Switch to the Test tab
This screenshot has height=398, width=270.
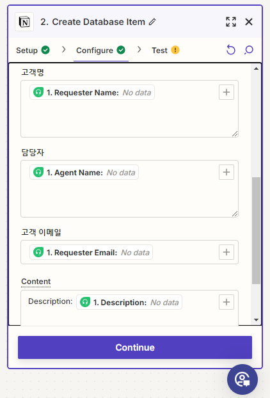(166, 51)
